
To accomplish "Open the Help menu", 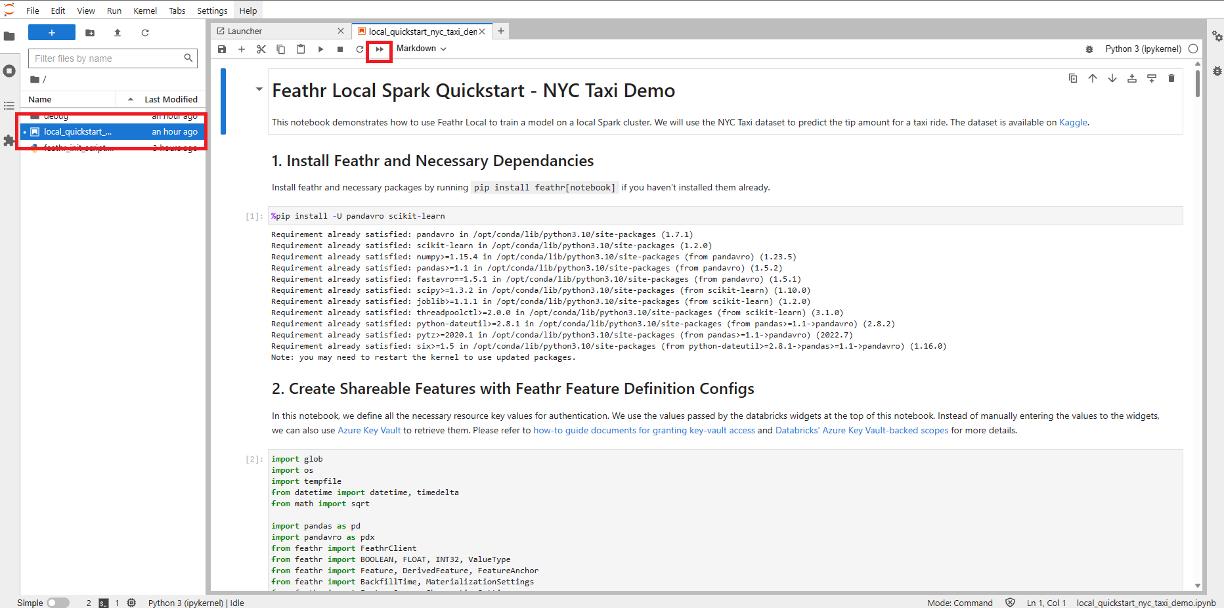I will pyautogui.click(x=248, y=11).
